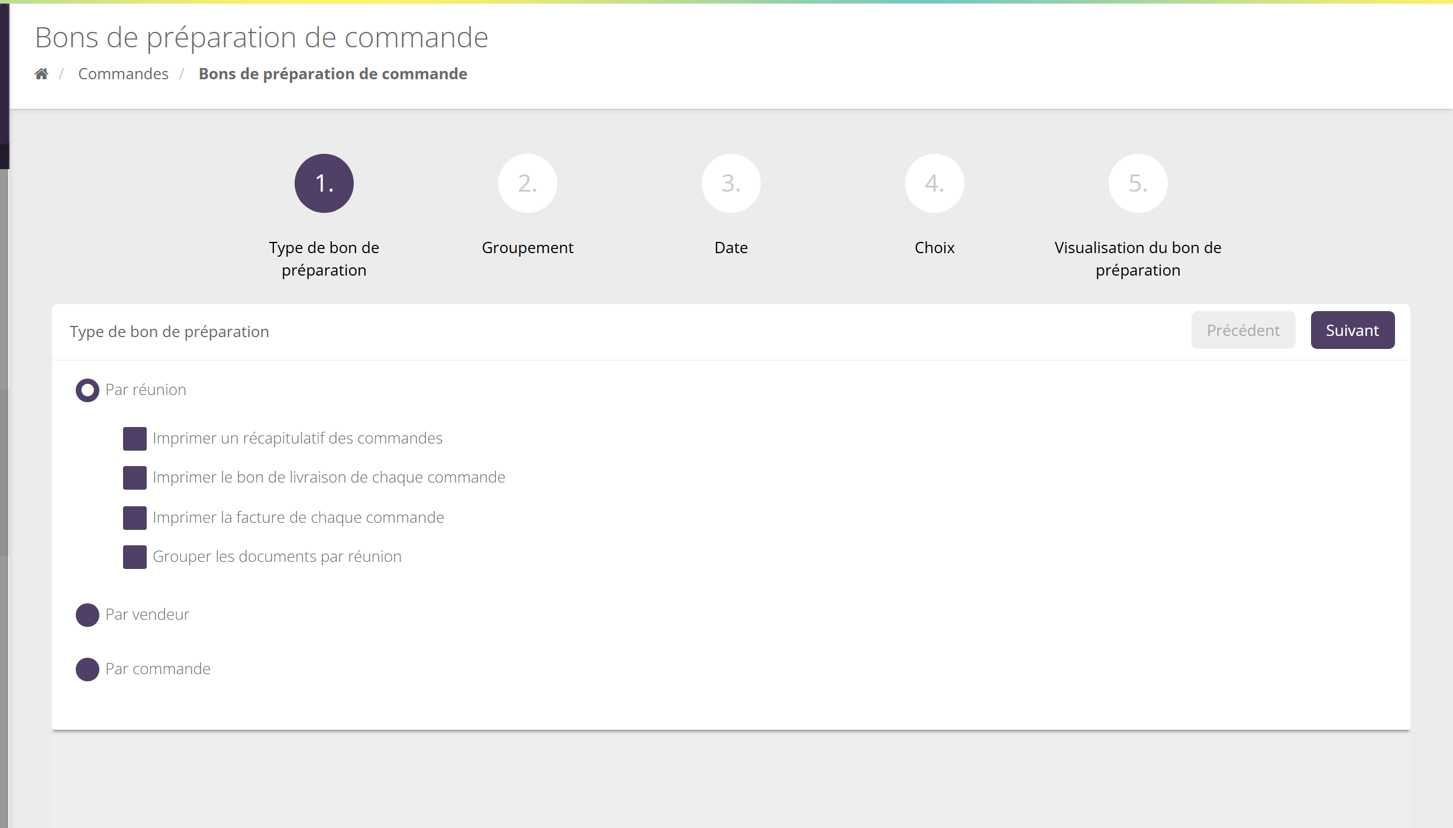Toggle Grouper les documents par réunion checkbox
Image resolution: width=1453 pixels, height=828 pixels.
135,557
